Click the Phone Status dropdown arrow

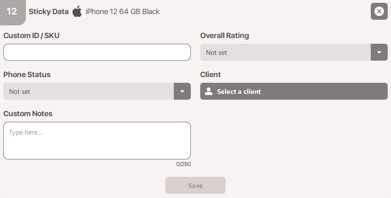click(182, 91)
